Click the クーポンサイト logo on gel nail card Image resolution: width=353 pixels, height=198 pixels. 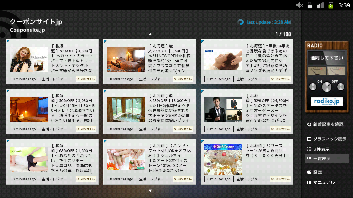coord(183,179)
